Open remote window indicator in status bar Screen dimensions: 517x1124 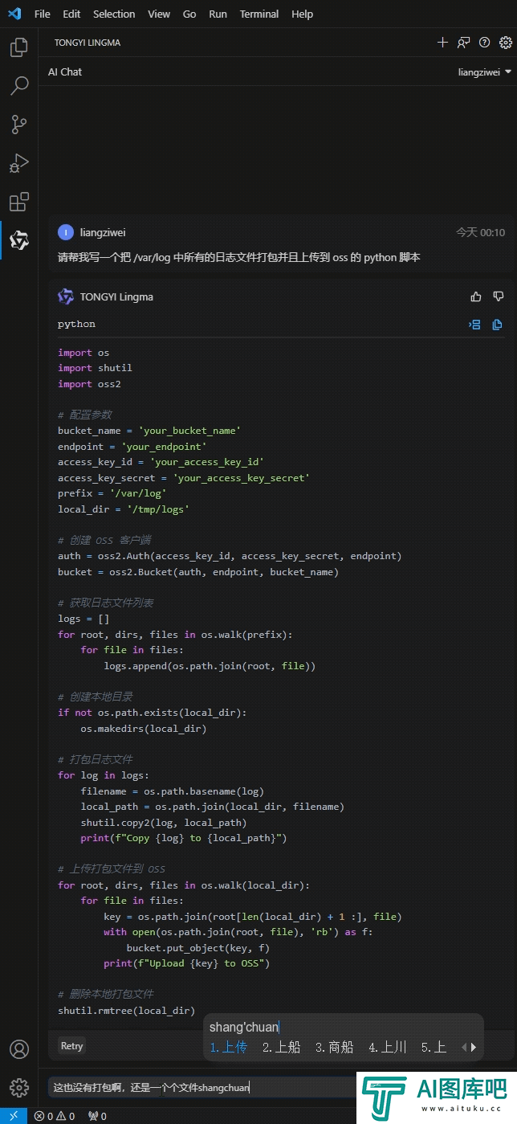[x=13, y=1116]
